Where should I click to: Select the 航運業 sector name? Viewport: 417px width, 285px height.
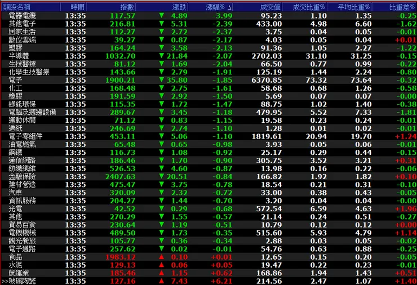pyautogui.click(x=19, y=273)
